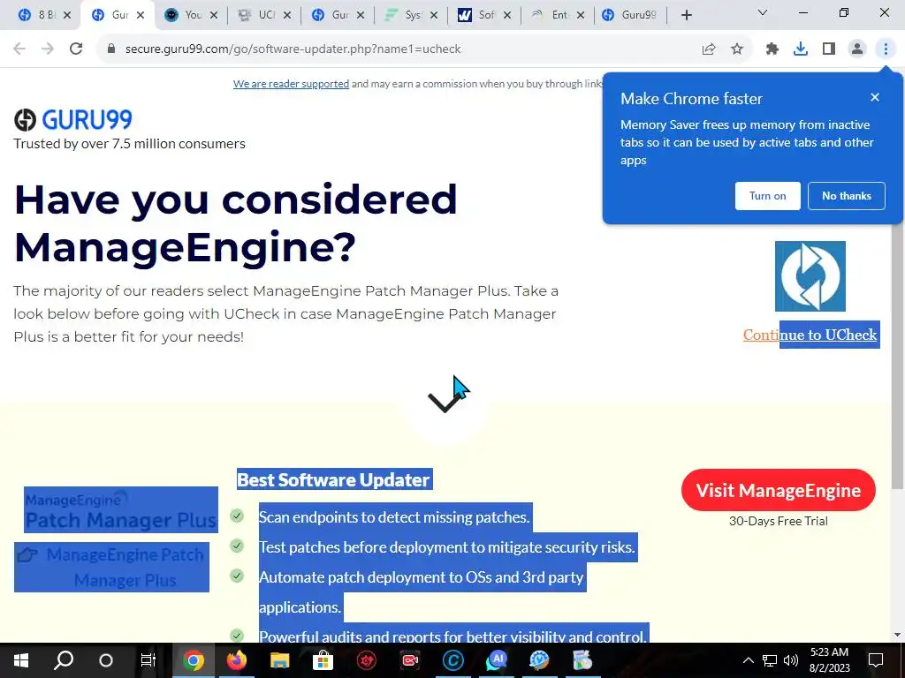905x678 pixels.
Task: Click the 30-Days Free Trial text
Action: pyautogui.click(x=778, y=521)
